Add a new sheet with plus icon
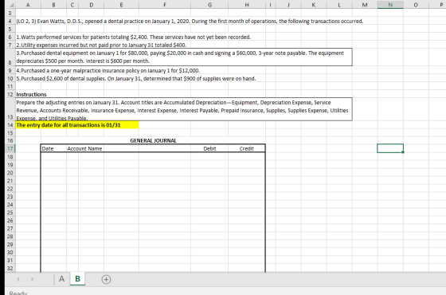Screen dimensions: 446x295 click(x=106, y=279)
